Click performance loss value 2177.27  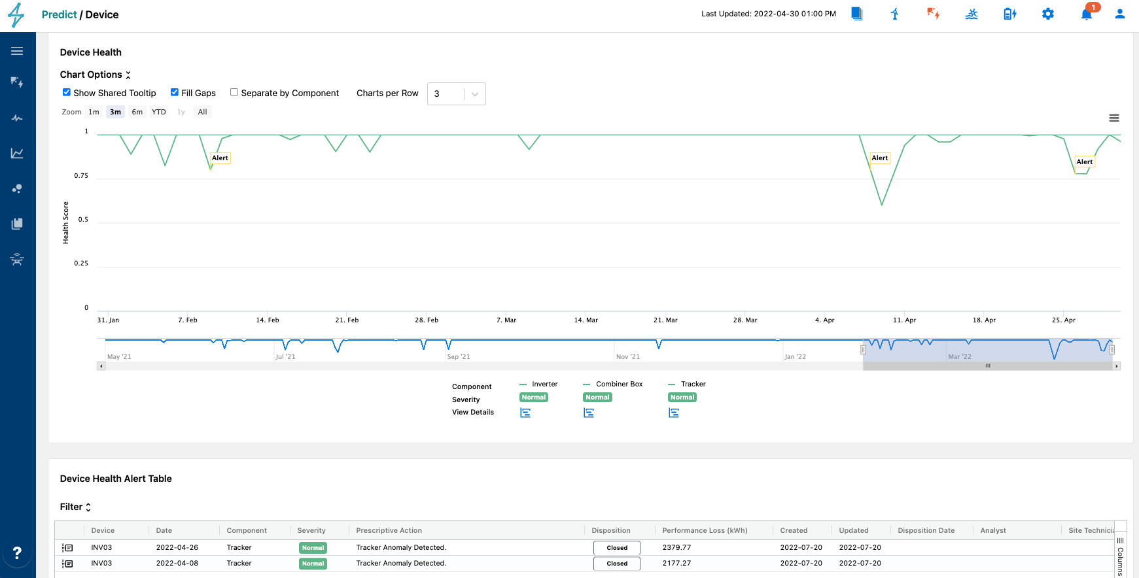[x=676, y=564]
